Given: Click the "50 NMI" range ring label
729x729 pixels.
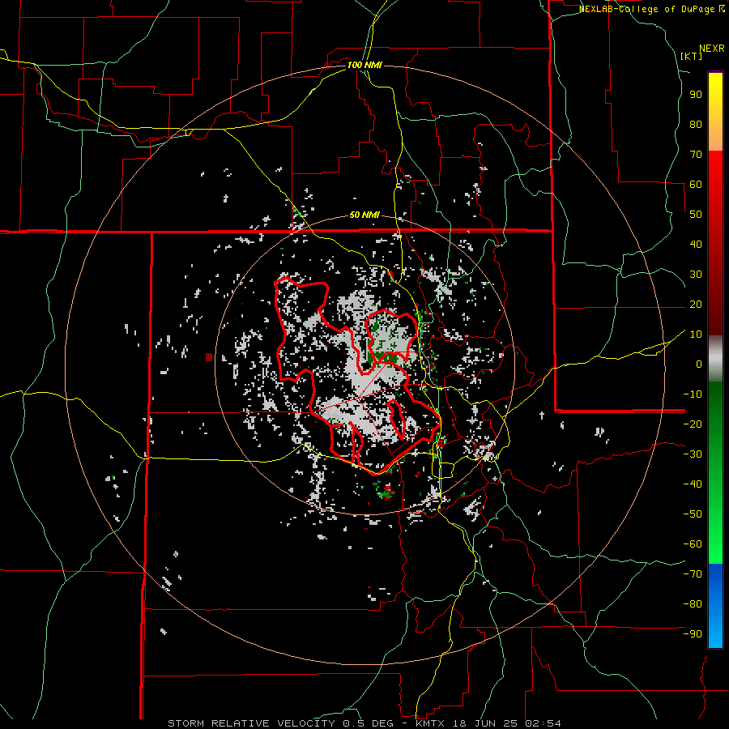Looking at the screenshot, I should coord(364,215).
